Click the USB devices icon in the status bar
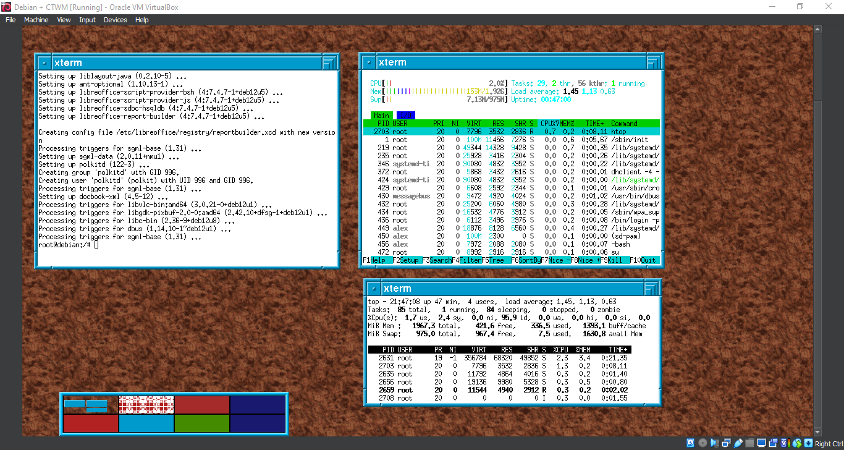The image size is (844, 450). click(x=738, y=443)
